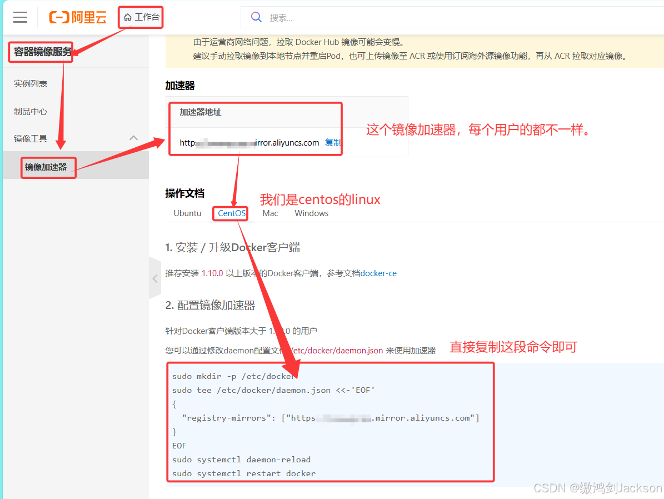Click the '2. 配置镜像加速器' heading
664x499 pixels.
[x=210, y=306]
